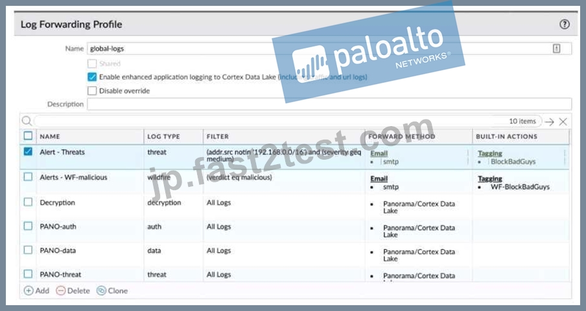Open the PANO-data entry name

click(x=58, y=251)
